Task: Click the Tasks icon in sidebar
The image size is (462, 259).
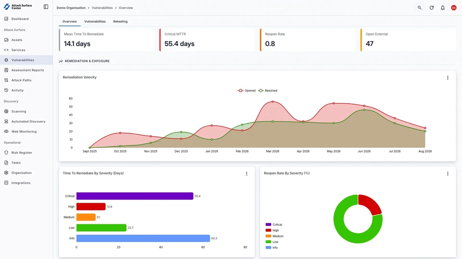Action: (6, 163)
